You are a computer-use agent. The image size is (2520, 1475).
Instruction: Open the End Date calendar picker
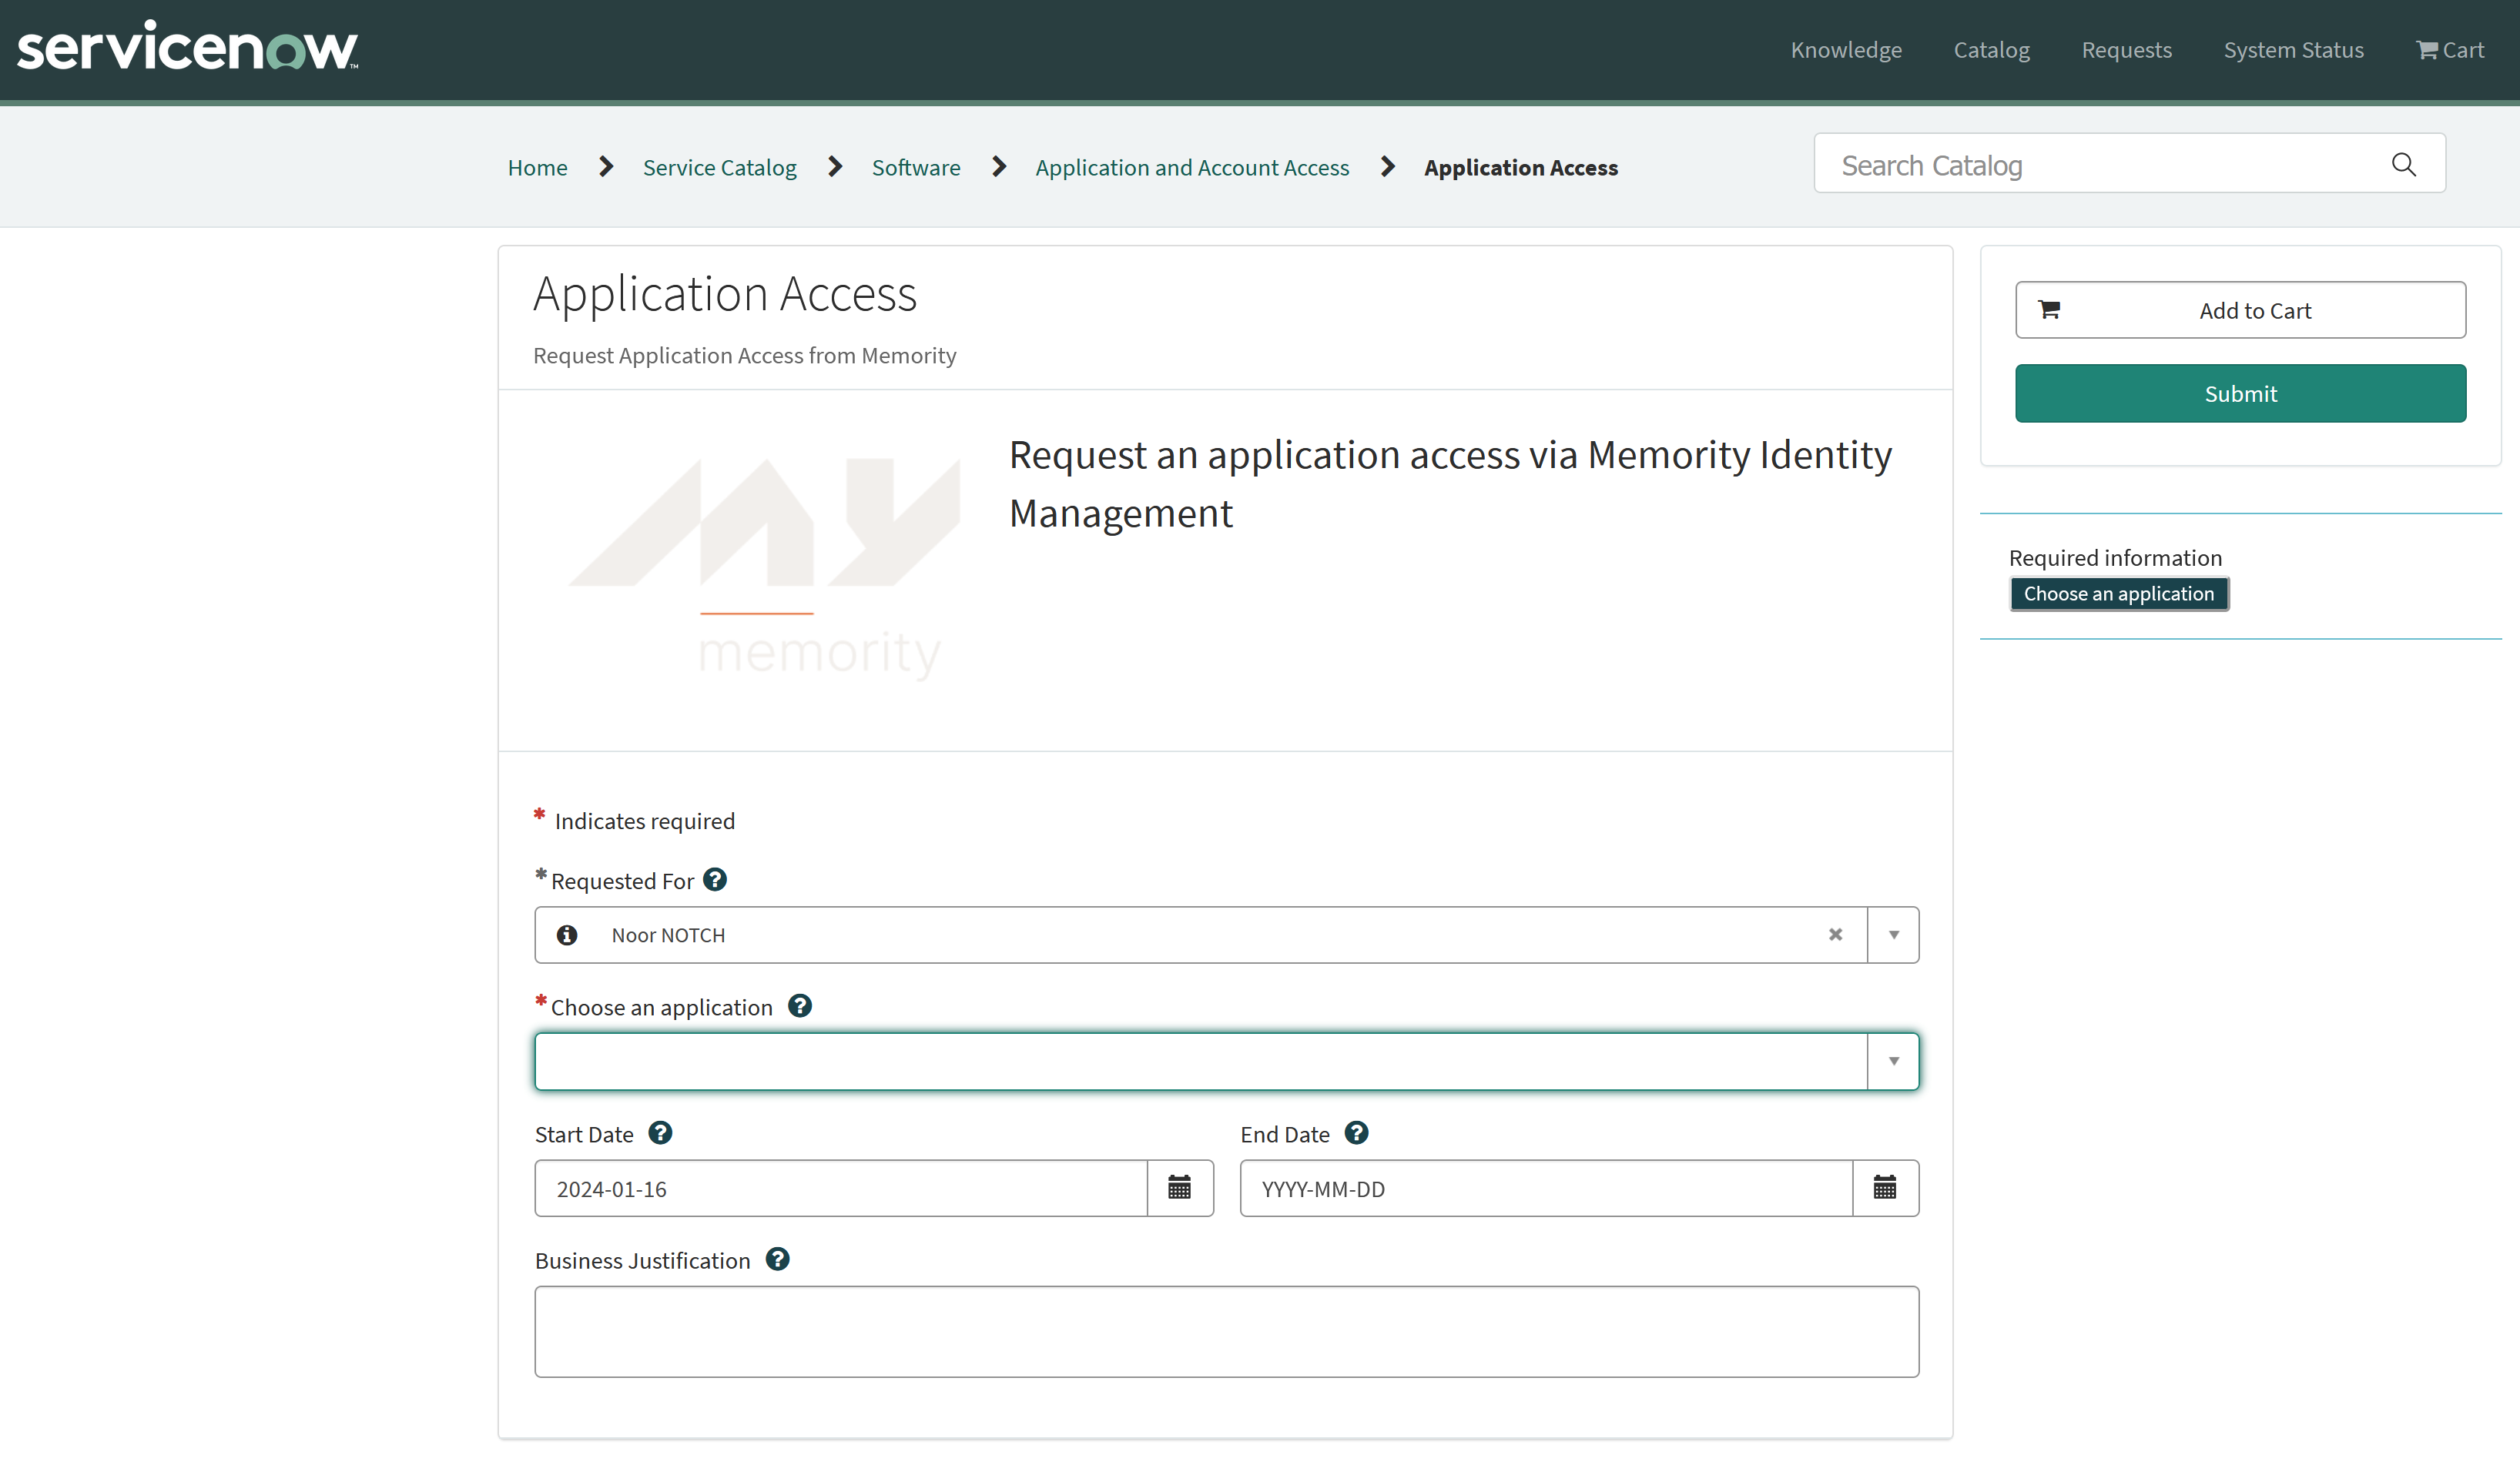pyautogui.click(x=1884, y=1187)
